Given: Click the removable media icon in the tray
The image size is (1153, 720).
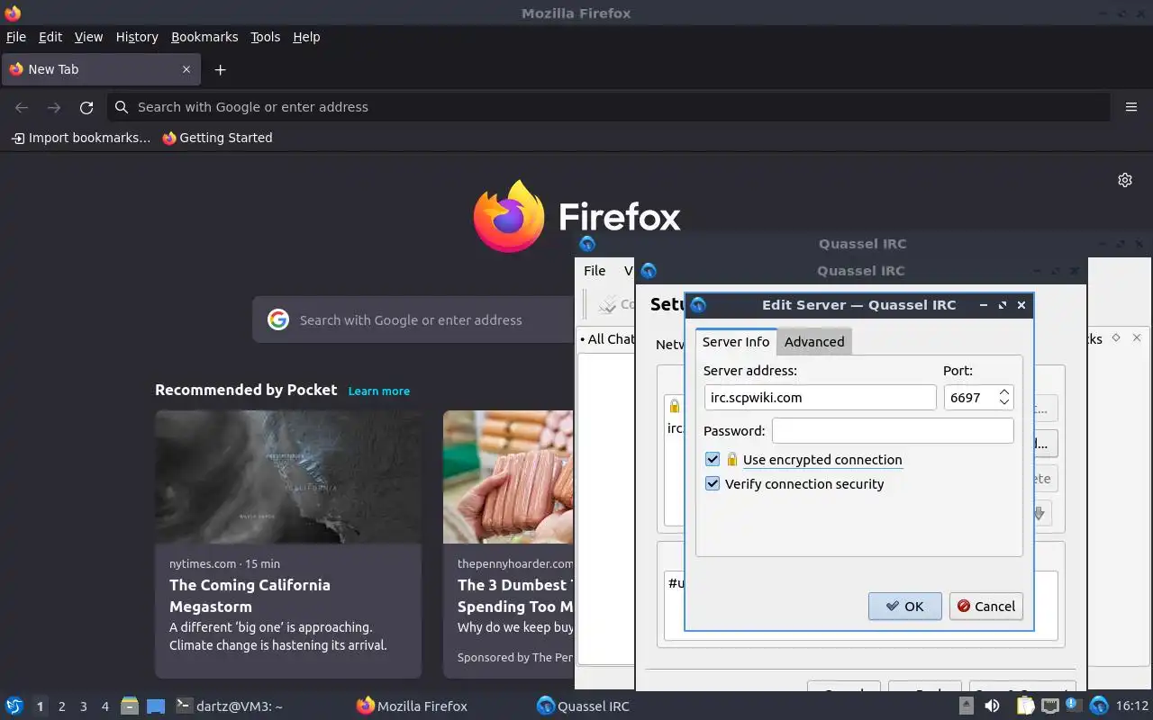Looking at the screenshot, I should [966, 706].
